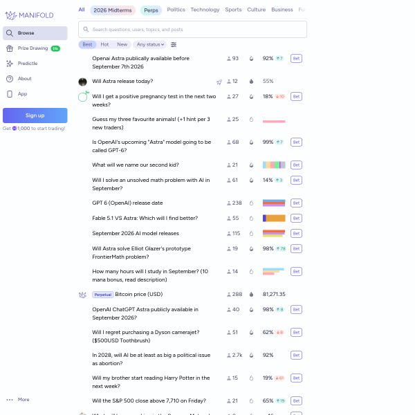Bet on S&P 500 close above 7,710 market
This screenshot has width=415, height=415.
click(296, 401)
